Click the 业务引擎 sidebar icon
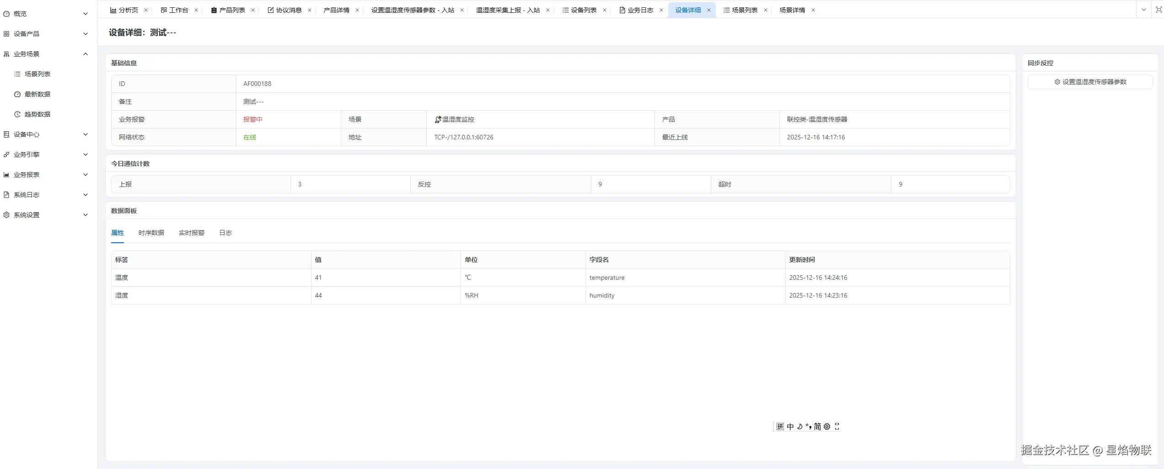The image size is (1164, 469). click(6, 155)
